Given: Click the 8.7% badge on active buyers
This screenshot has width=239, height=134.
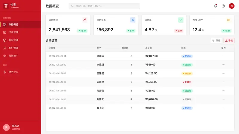Looking at the screenshot, I should (131, 31).
